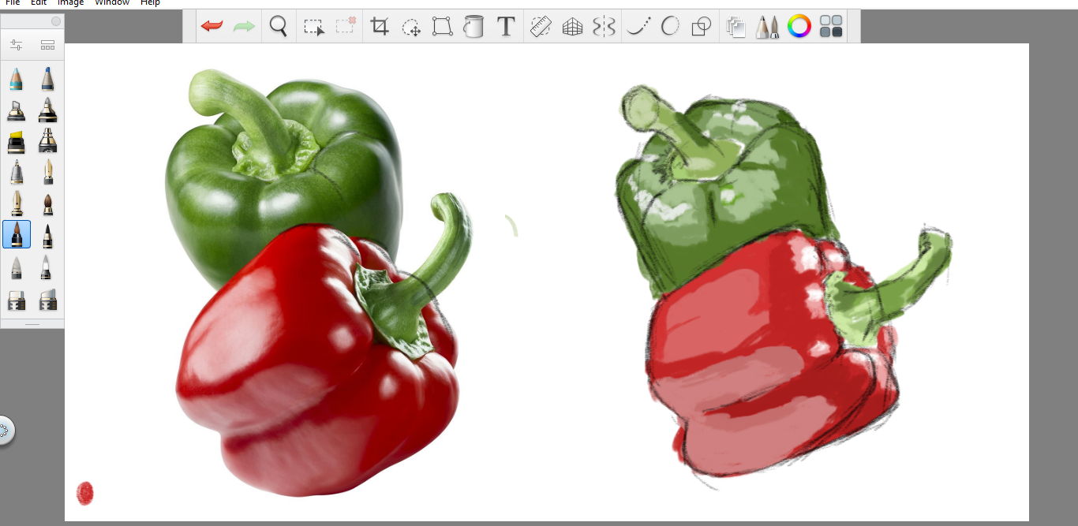Image resolution: width=1078 pixels, height=526 pixels.
Task: Select the yellow highlighter brush
Action: coord(16,142)
